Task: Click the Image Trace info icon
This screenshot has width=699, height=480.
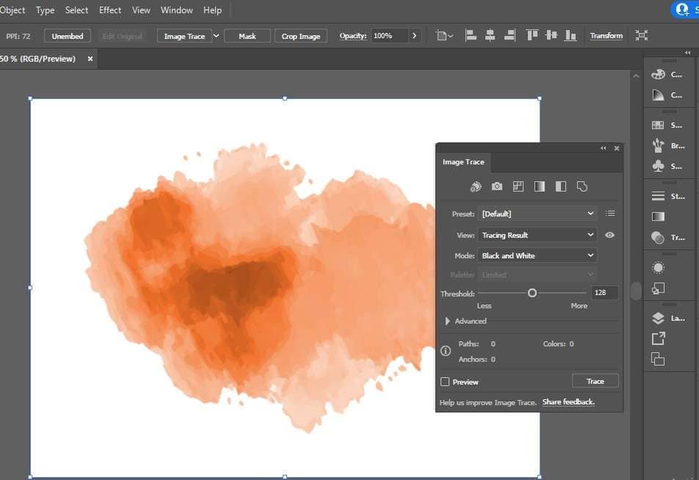Action: click(446, 351)
